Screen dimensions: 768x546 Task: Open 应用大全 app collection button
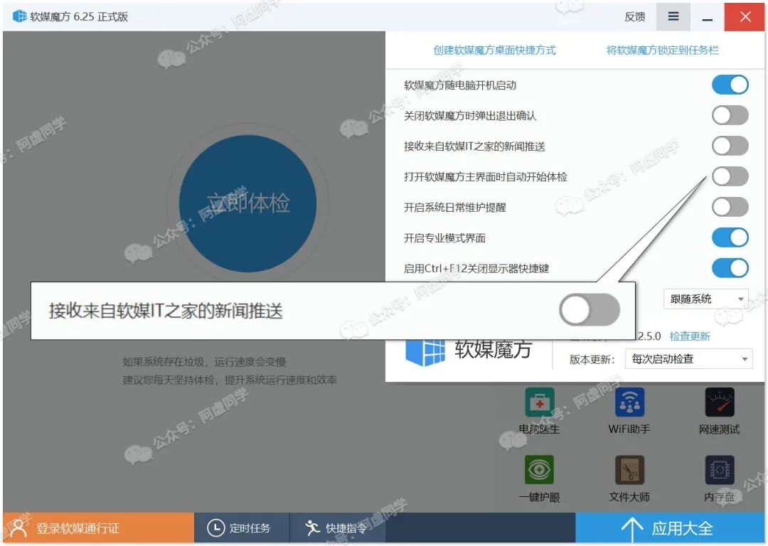pos(670,528)
